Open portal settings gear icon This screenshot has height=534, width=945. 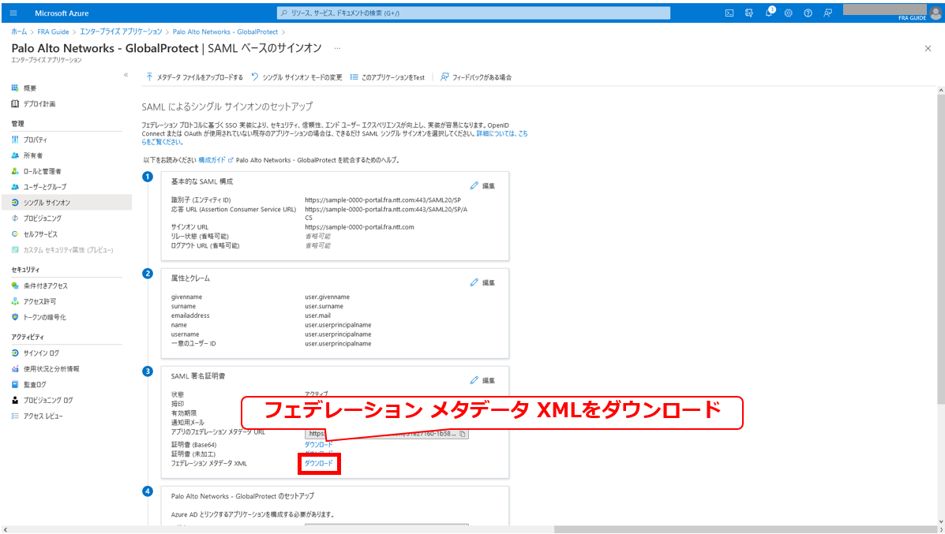(788, 13)
